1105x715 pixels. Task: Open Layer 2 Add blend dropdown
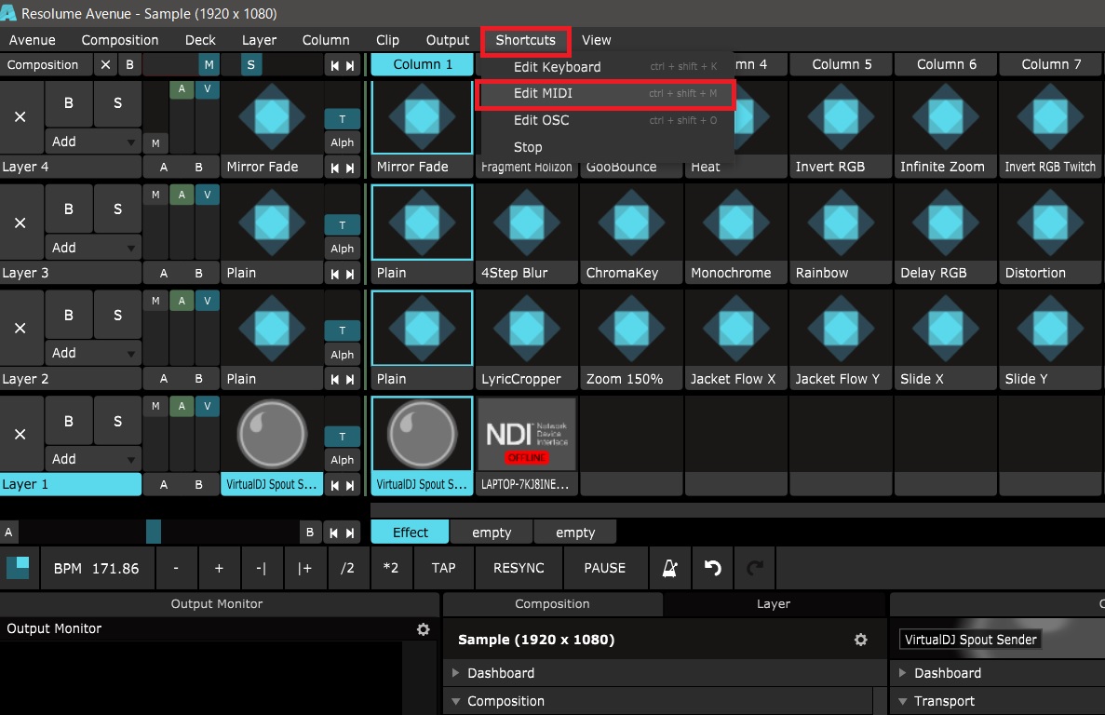point(93,353)
